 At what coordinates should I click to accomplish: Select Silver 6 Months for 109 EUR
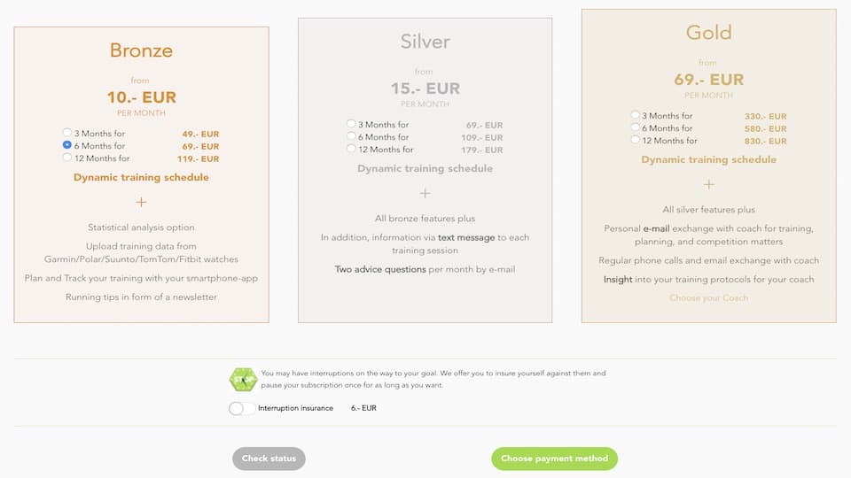pyautogui.click(x=351, y=136)
